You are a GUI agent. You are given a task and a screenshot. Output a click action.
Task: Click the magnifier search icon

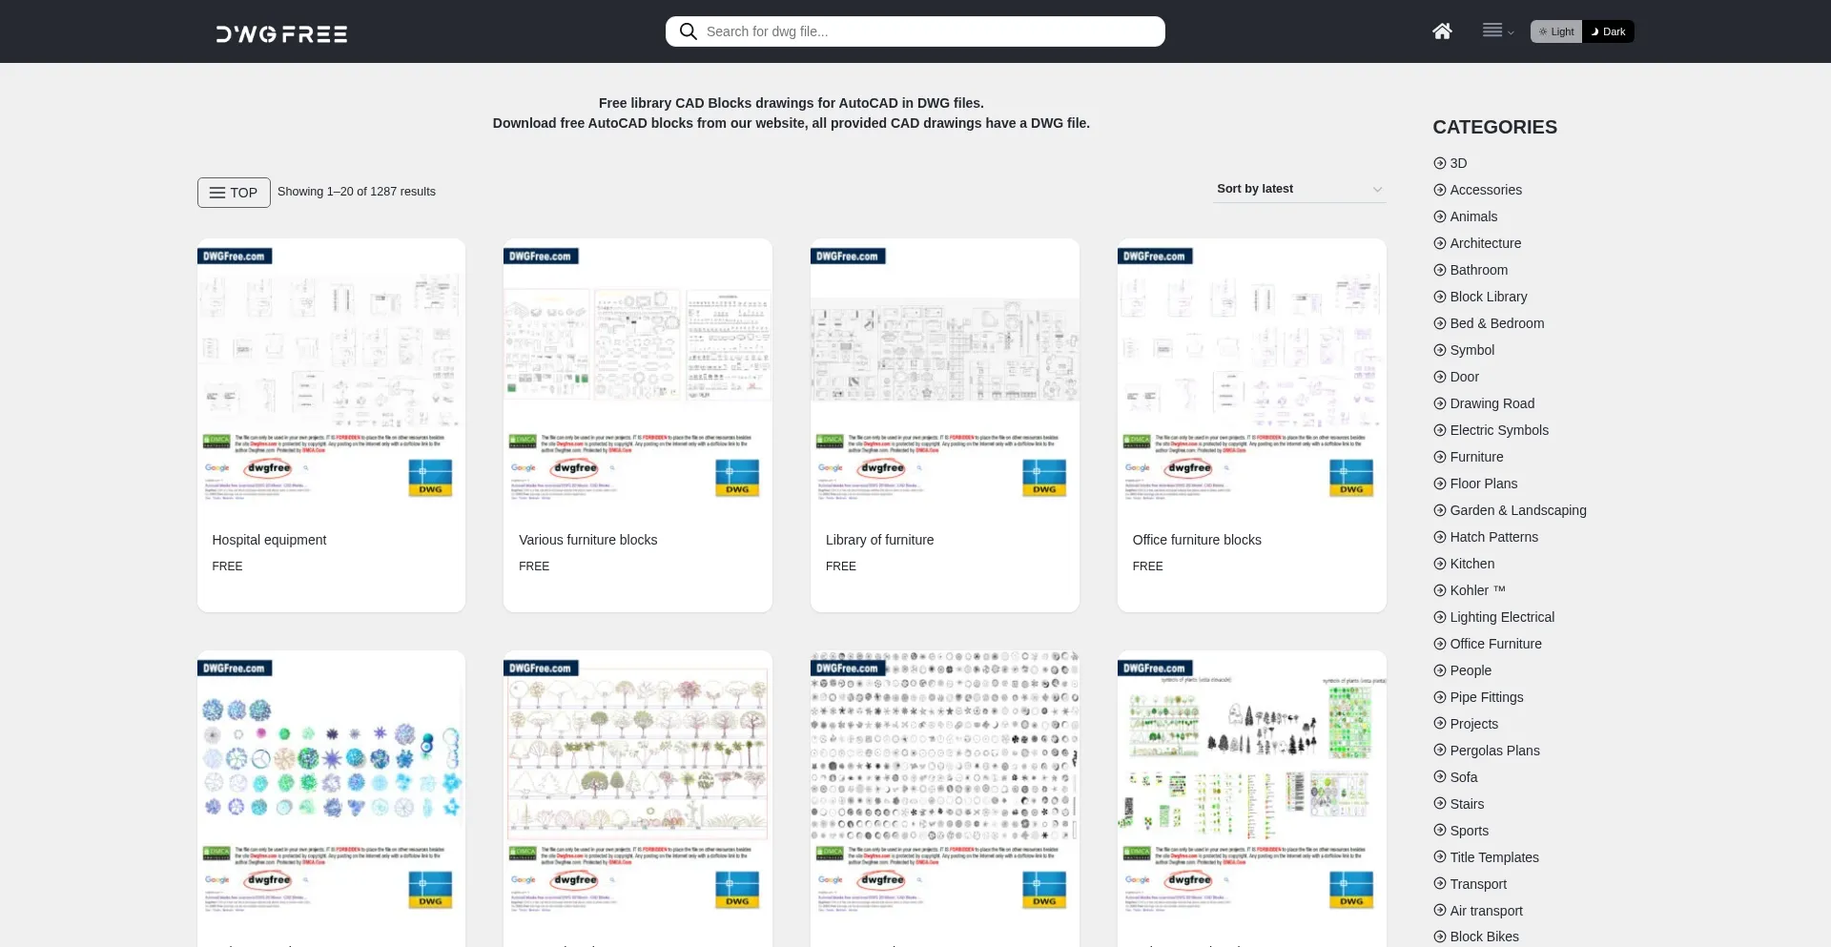[688, 31]
